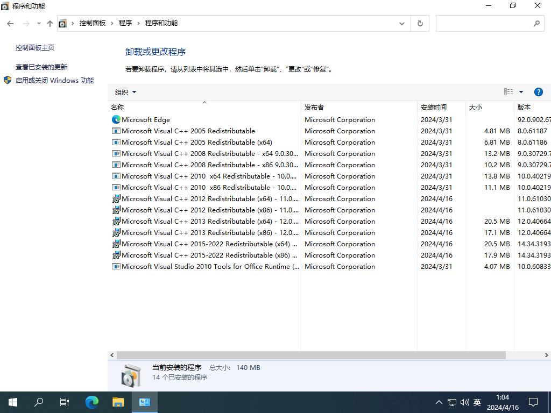Sort by 发布者 column header

click(359, 107)
